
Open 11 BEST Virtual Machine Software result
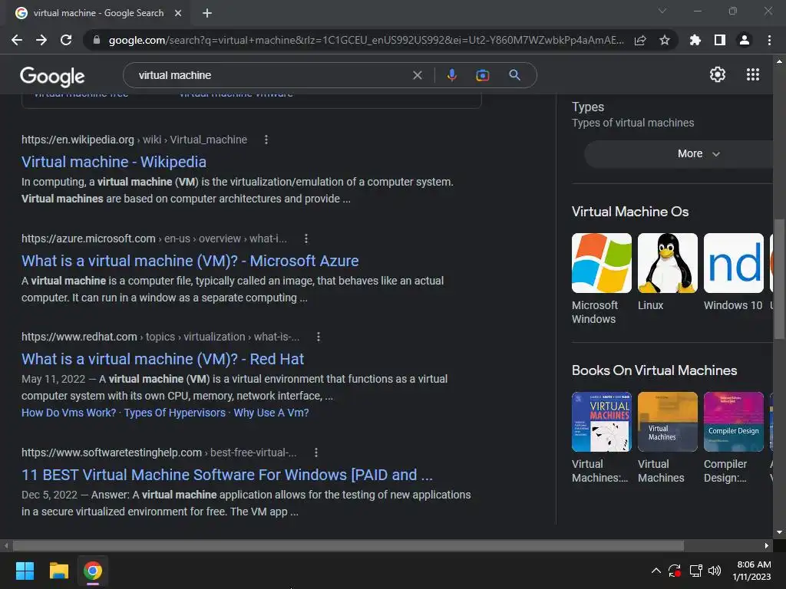(227, 475)
